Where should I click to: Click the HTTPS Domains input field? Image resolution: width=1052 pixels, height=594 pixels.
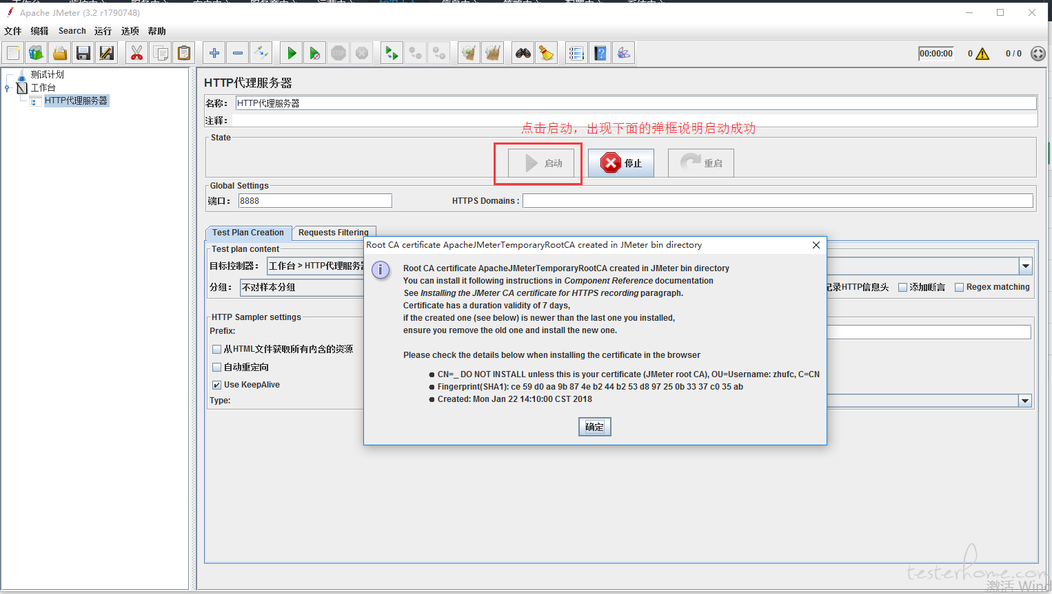(778, 201)
